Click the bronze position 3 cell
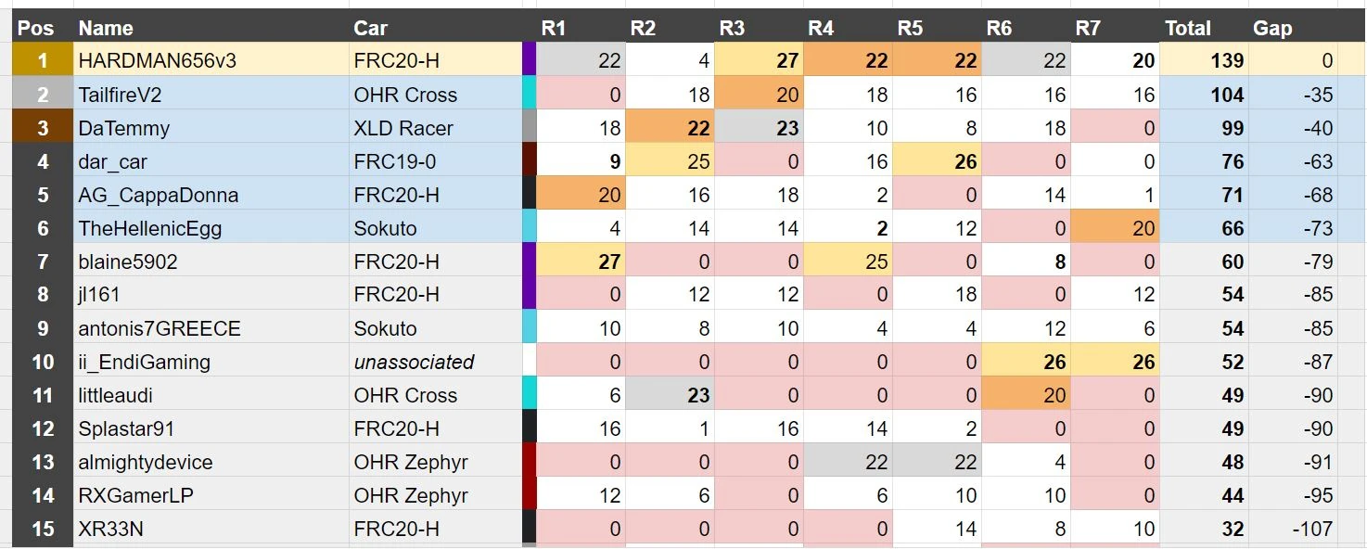The image size is (1367, 549). pos(42,128)
